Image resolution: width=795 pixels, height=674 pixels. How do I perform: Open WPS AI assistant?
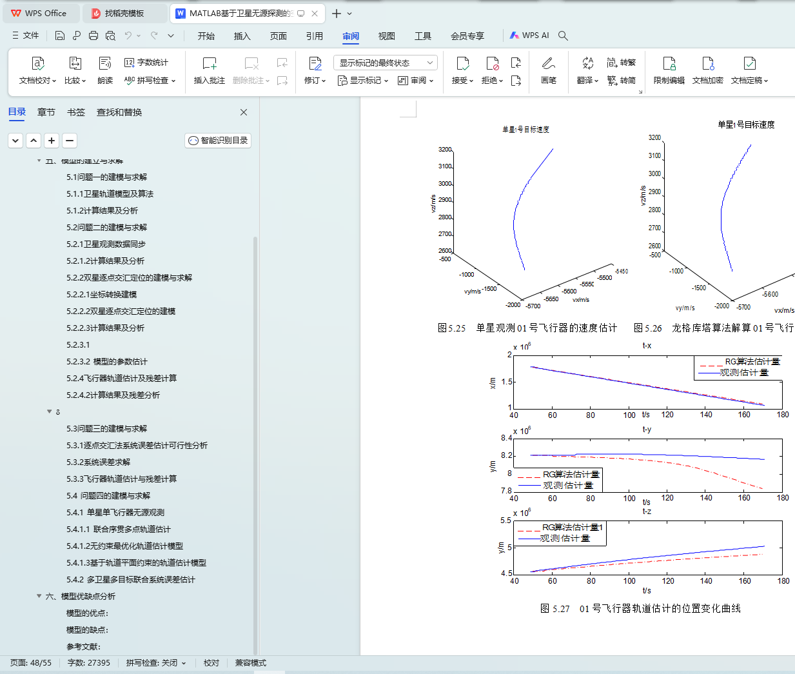(529, 35)
